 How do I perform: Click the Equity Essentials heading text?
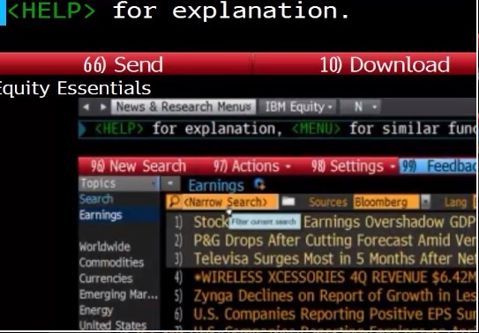[75, 88]
